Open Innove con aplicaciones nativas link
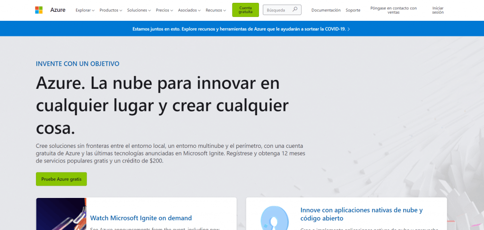The image size is (484, 230). tap(362, 214)
